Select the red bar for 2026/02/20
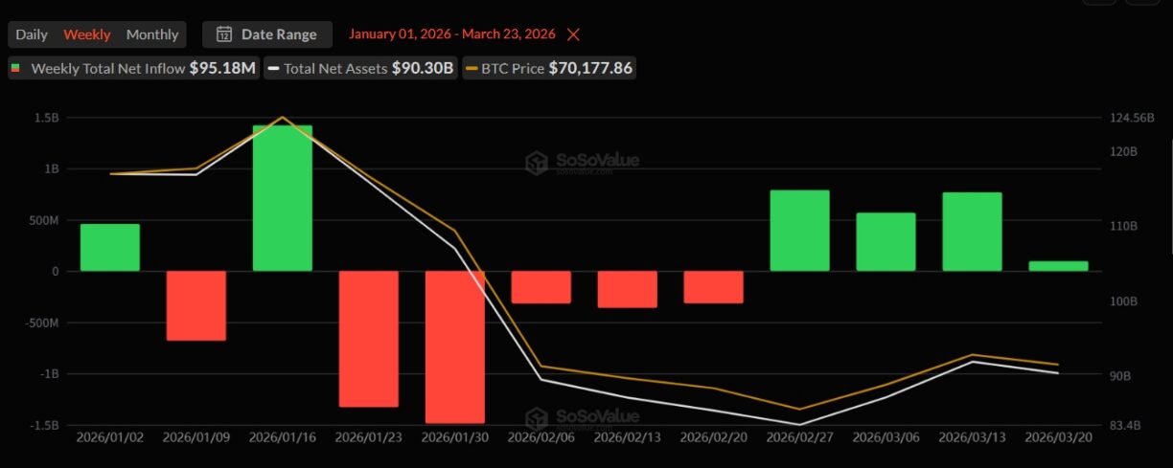 point(714,287)
